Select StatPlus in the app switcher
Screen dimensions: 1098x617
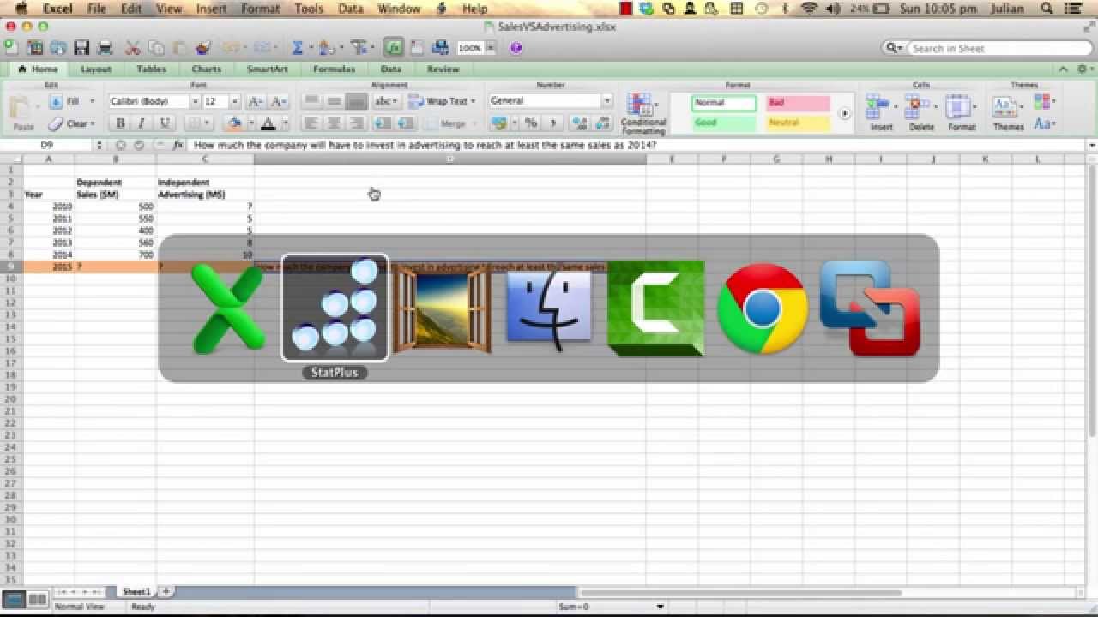tap(335, 308)
